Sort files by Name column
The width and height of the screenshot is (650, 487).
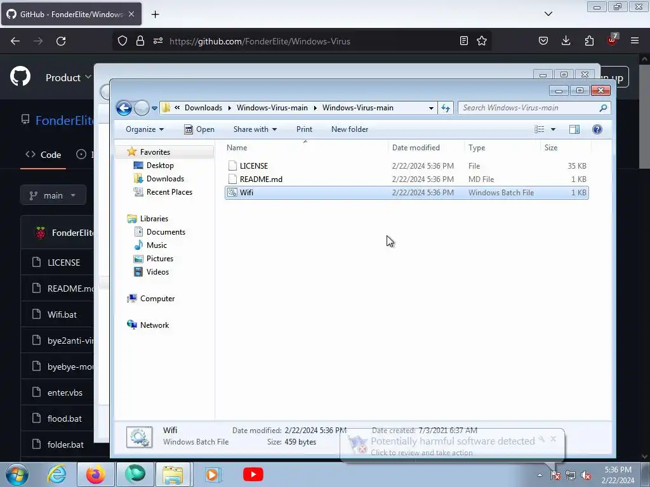coord(237,147)
